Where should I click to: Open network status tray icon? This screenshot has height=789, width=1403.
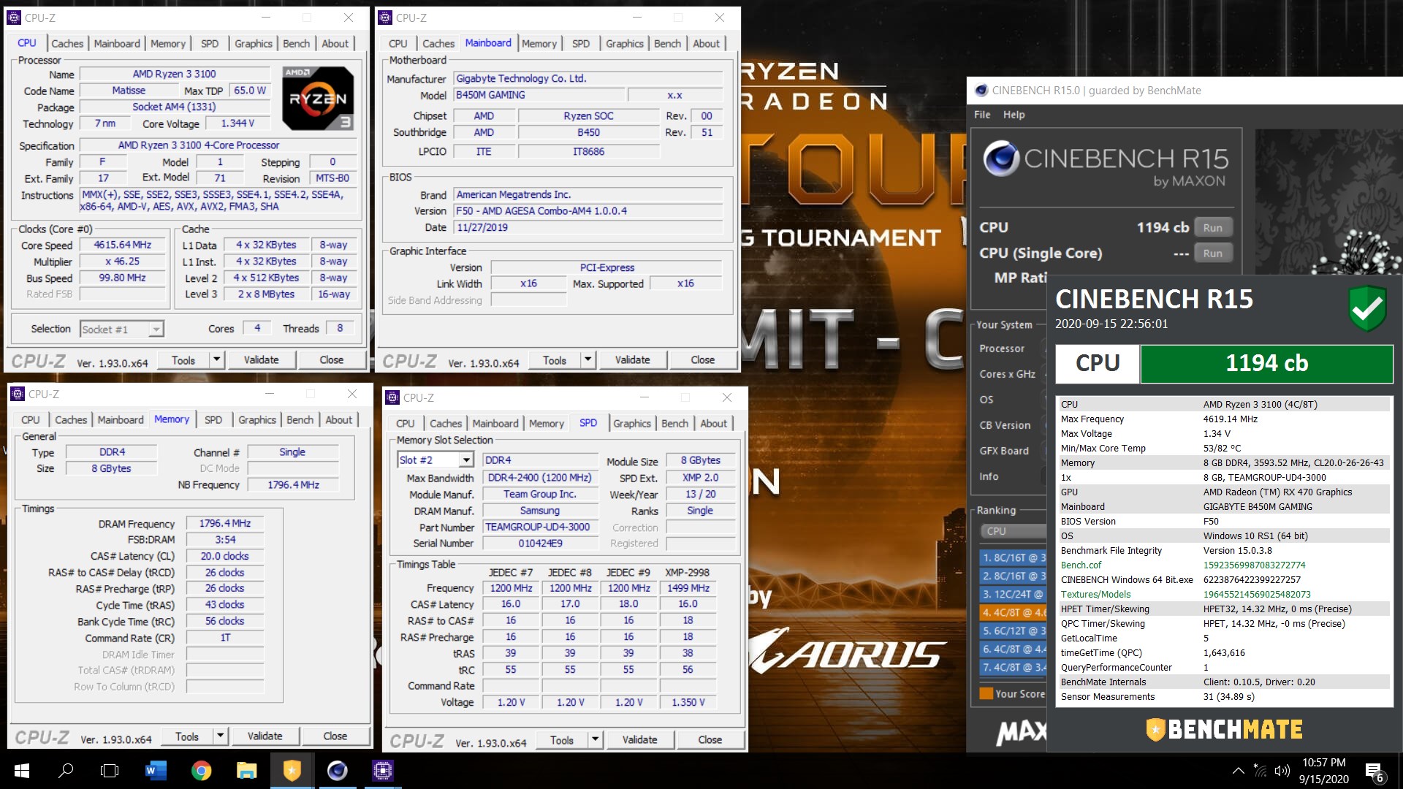tap(1260, 771)
